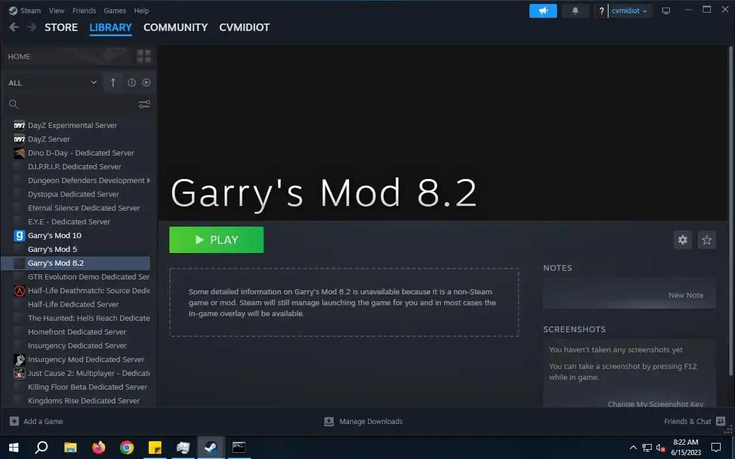This screenshot has width=735, height=459.
Task: Add game to favorites star
Action: point(707,240)
